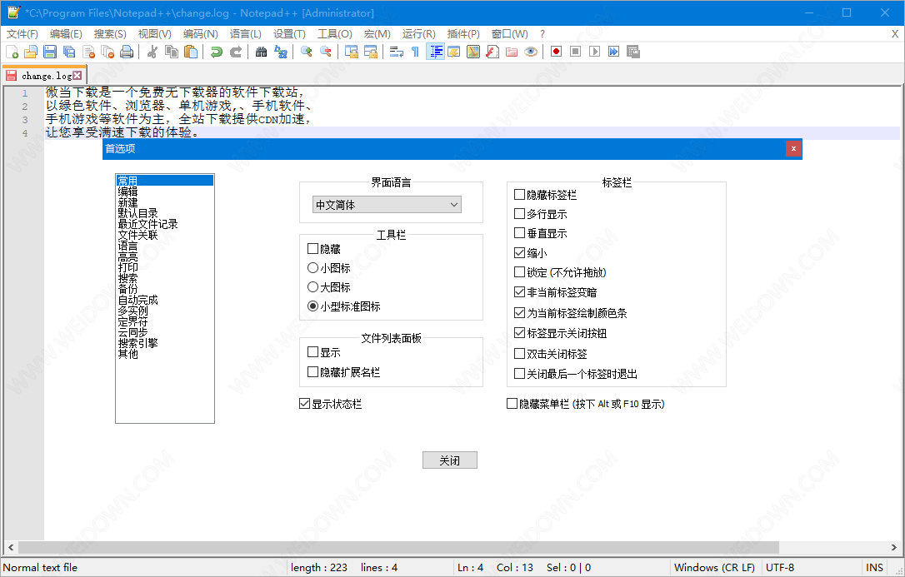Toggle the Indent Guide toolbar icon
Viewport: 905px width, 577px height.
pyautogui.click(x=435, y=52)
